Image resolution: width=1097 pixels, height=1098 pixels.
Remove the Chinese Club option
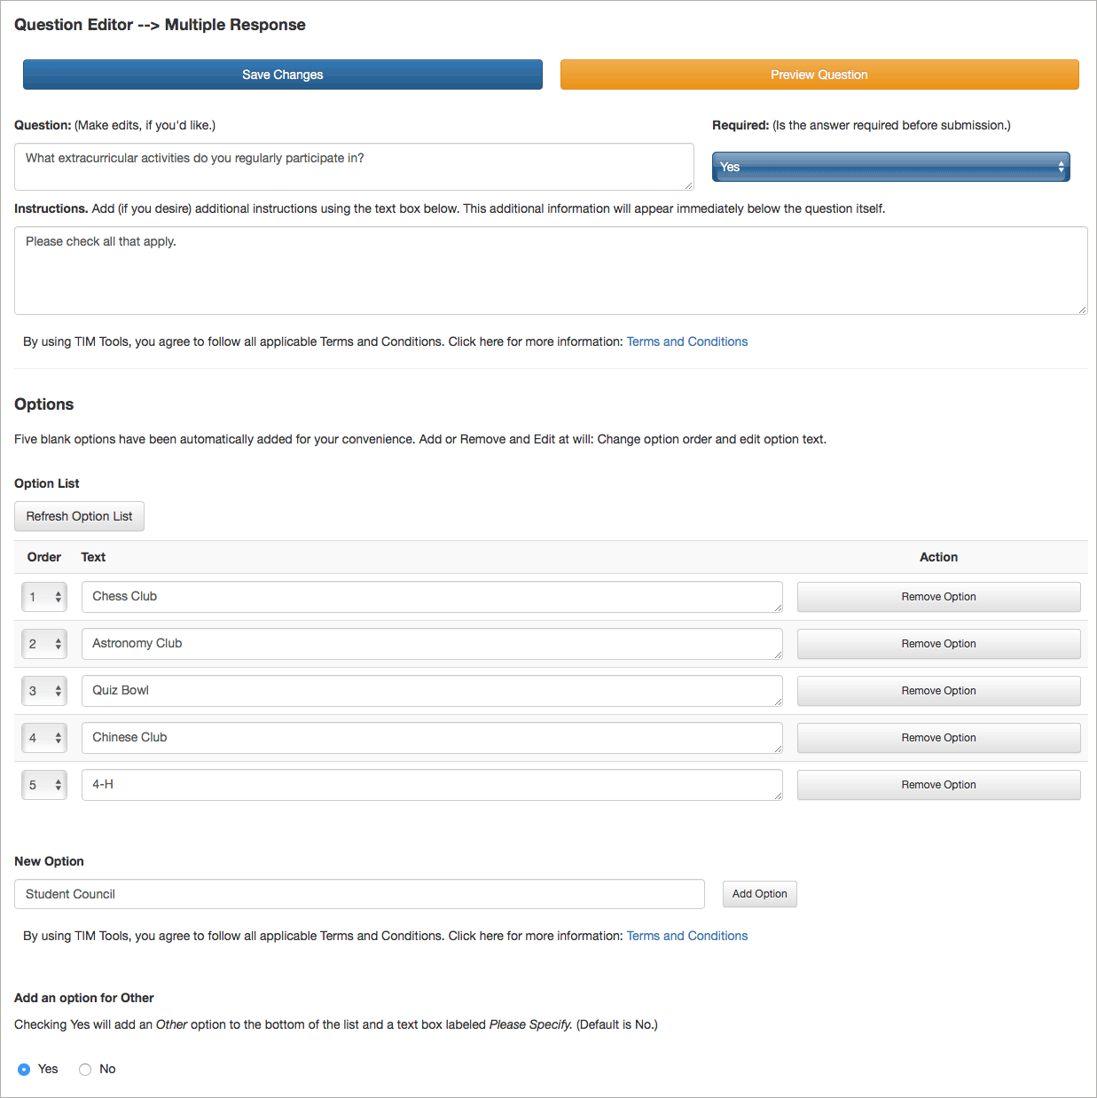[938, 738]
